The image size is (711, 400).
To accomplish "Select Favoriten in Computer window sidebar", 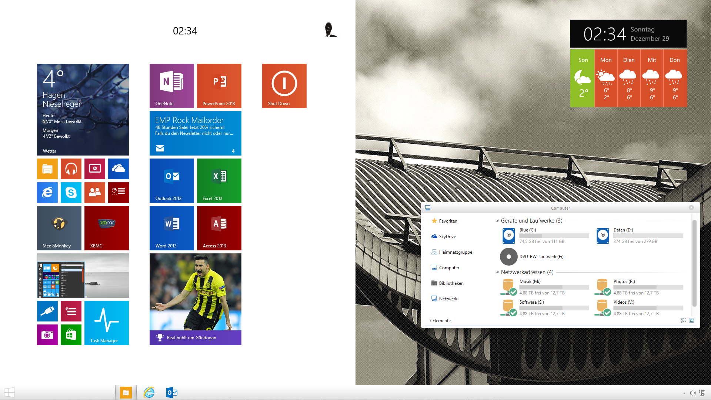I will 444,221.
